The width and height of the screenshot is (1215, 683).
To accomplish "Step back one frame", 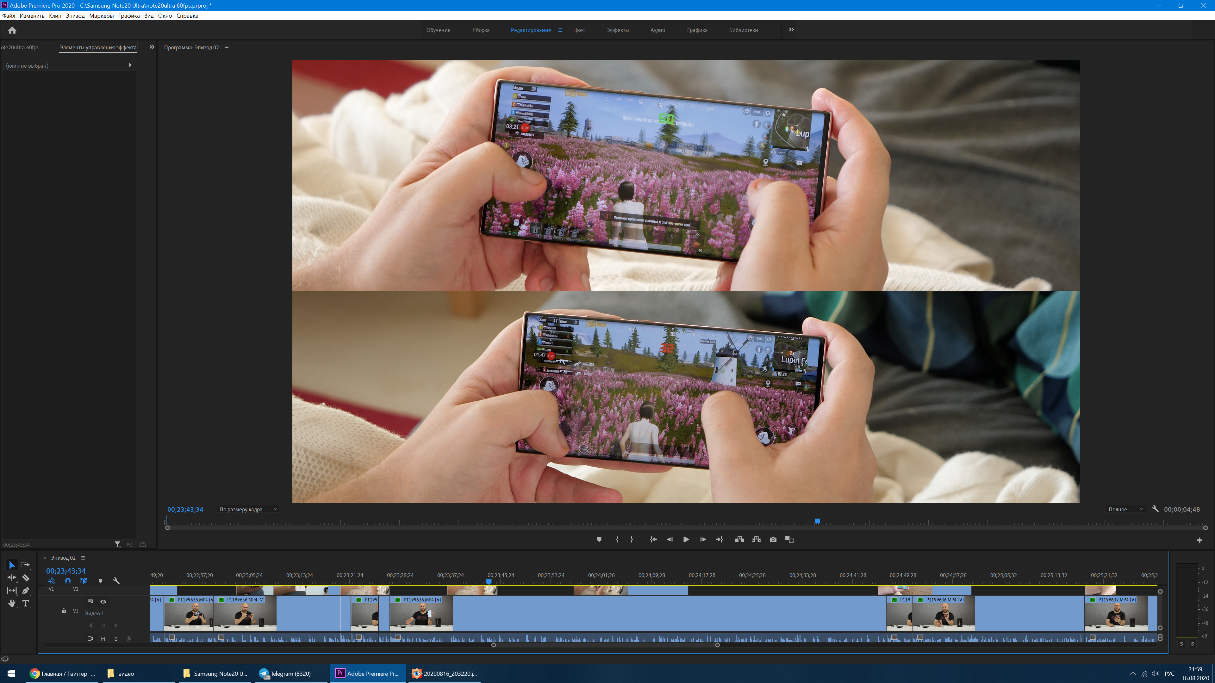I will [x=669, y=539].
